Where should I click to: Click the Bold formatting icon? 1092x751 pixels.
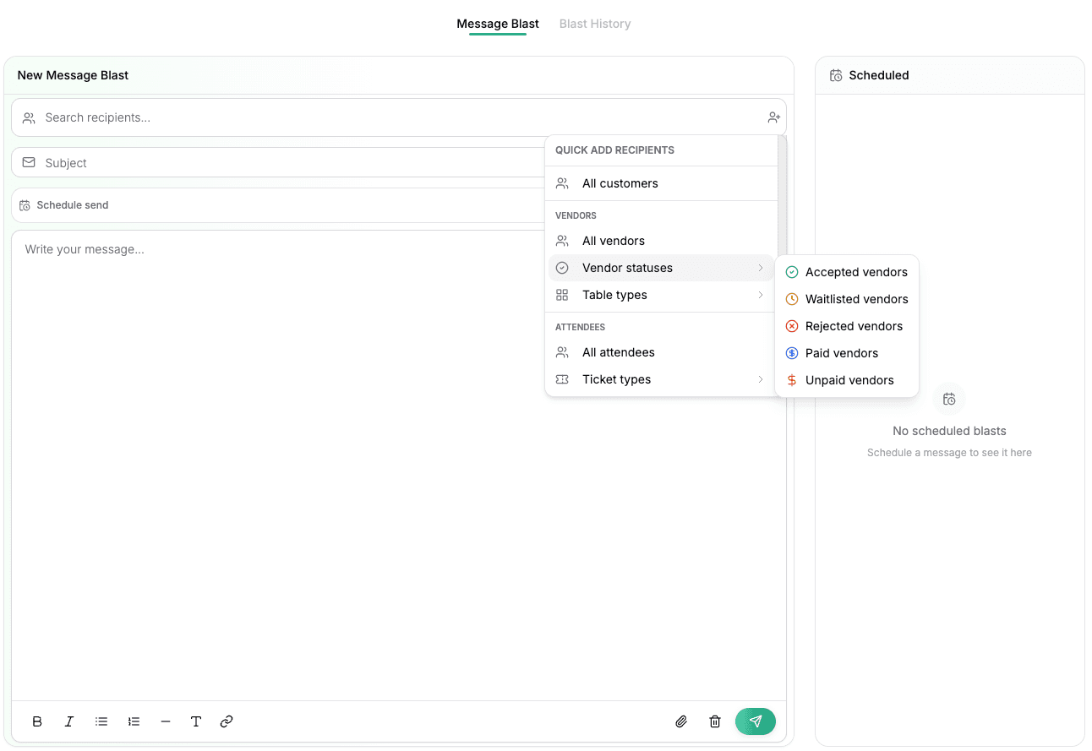37,721
